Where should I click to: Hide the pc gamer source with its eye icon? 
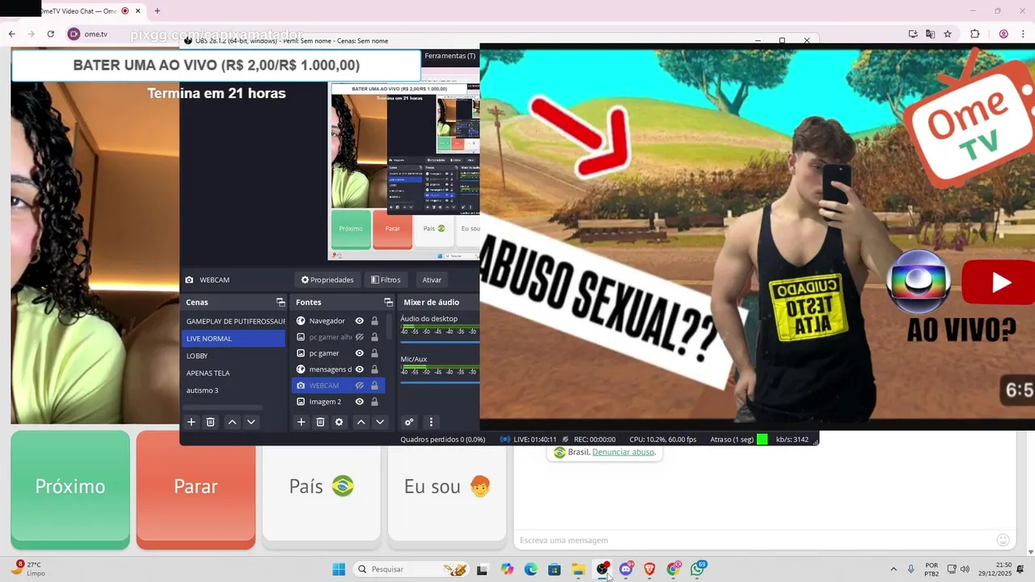point(359,353)
